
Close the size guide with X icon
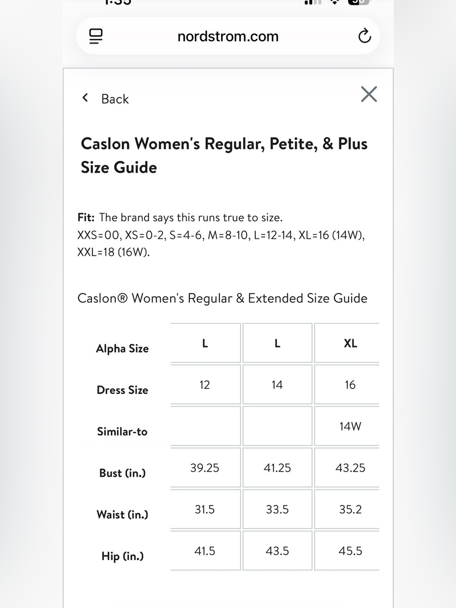pyautogui.click(x=369, y=94)
